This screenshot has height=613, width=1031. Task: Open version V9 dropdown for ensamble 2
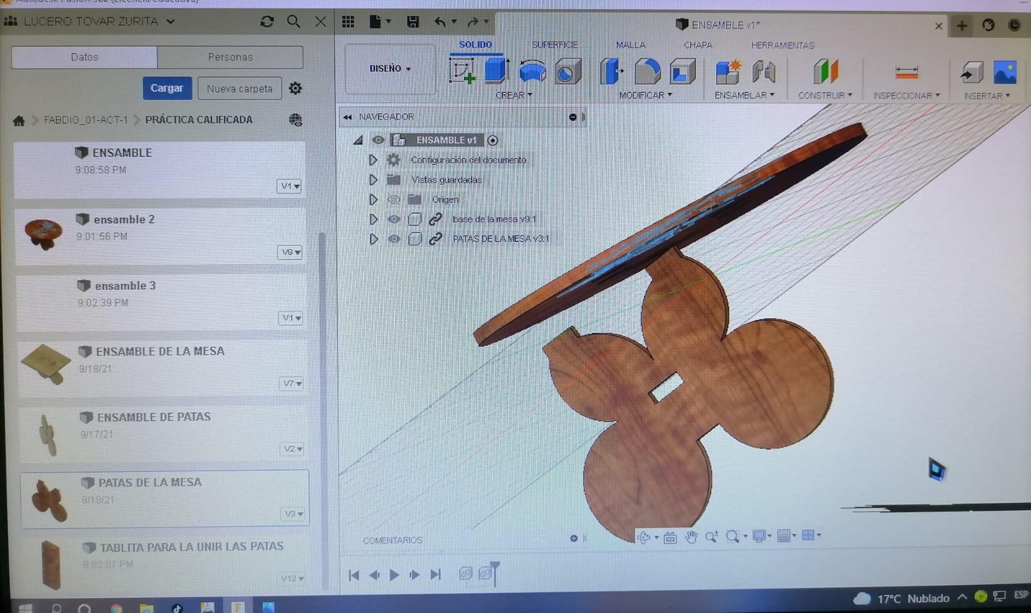[x=291, y=252]
